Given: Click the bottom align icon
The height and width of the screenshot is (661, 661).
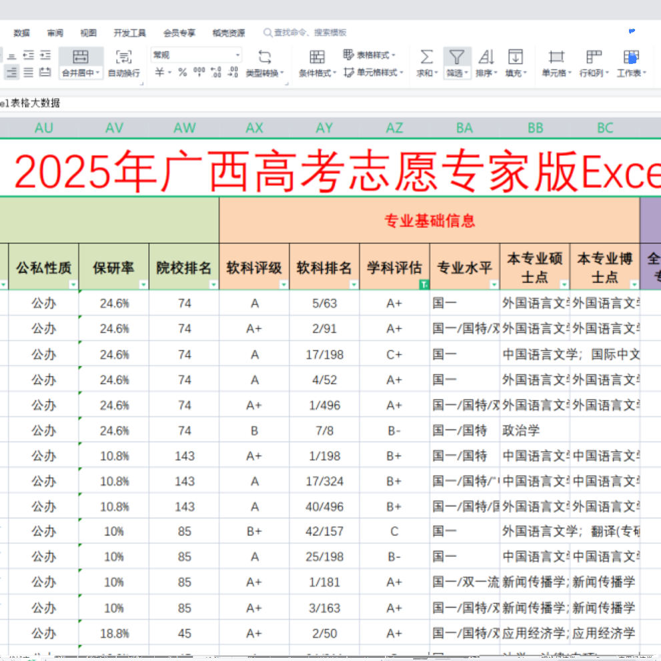Looking at the screenshot, I should 12,55.
